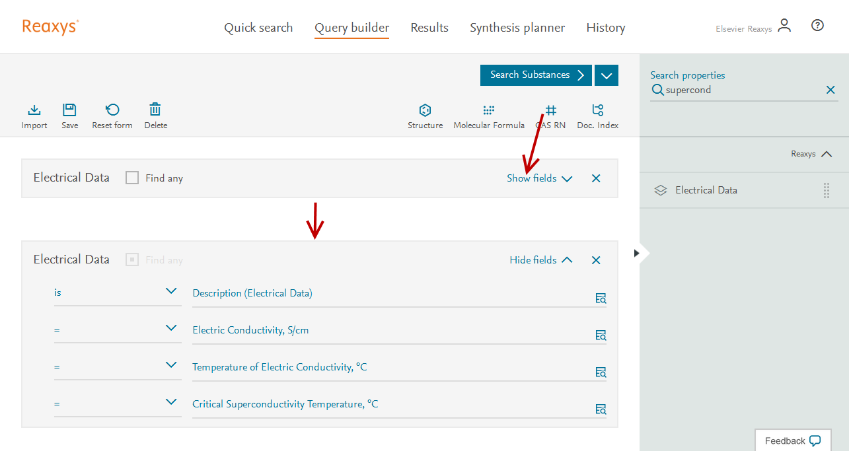
Task: Select the Molecular Formula icon
Action: pyautogui.click(x=488, y=110)
